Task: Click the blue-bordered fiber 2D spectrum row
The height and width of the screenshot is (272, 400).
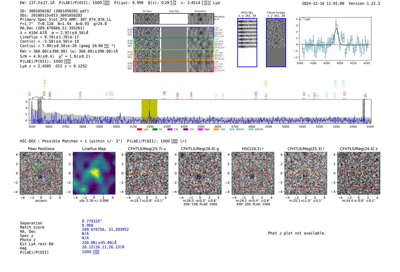Action: click(174, 33)
